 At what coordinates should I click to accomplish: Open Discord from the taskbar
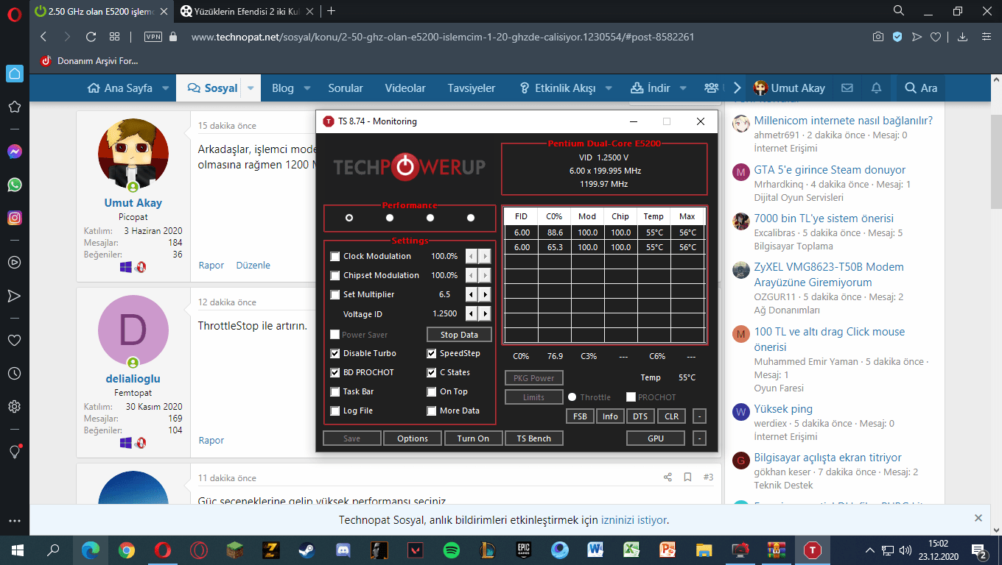pos(343,550)
